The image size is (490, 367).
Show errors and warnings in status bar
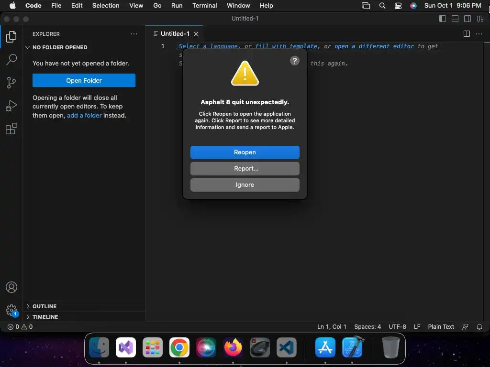click(20, 327)
